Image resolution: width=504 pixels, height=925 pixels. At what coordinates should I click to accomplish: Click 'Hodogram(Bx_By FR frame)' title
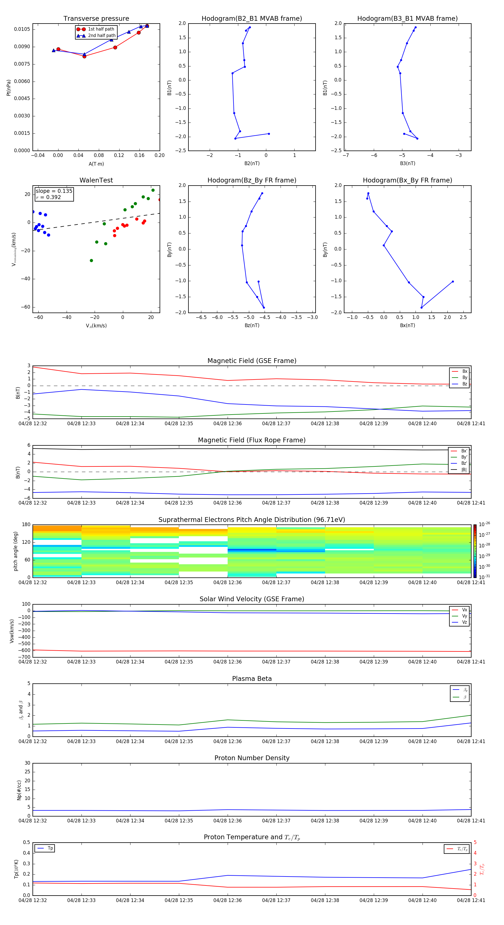[407, 180]
